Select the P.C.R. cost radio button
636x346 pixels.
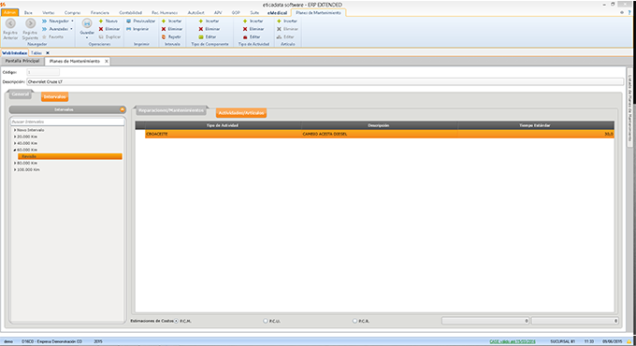(354, 322)
